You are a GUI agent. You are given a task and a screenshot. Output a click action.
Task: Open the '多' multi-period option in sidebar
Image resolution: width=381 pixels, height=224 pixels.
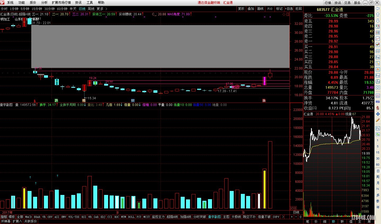point(378,195)
